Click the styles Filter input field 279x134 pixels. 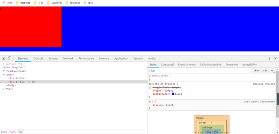[x=199, y=71]
